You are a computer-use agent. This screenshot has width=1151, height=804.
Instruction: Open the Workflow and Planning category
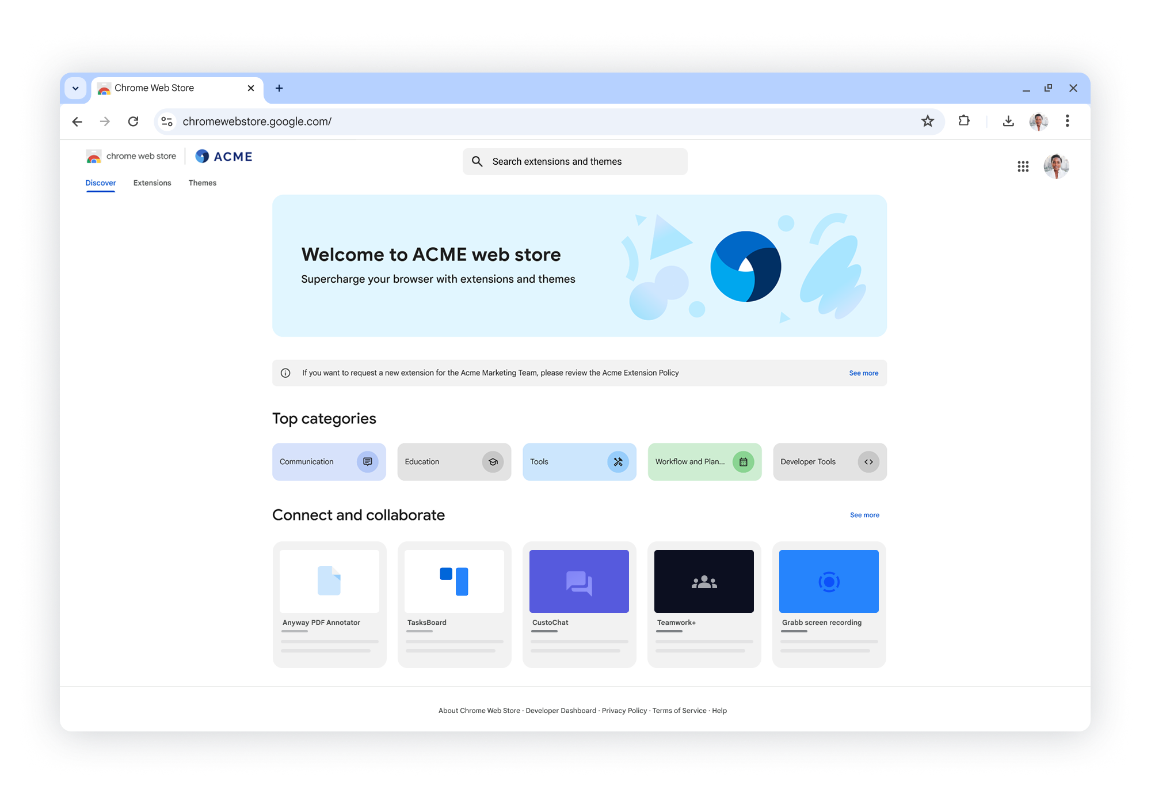click(705, 462)
